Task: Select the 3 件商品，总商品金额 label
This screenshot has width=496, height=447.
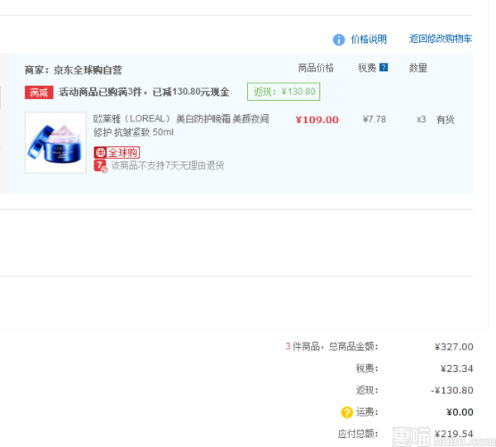Action: (x=331, y=347)
